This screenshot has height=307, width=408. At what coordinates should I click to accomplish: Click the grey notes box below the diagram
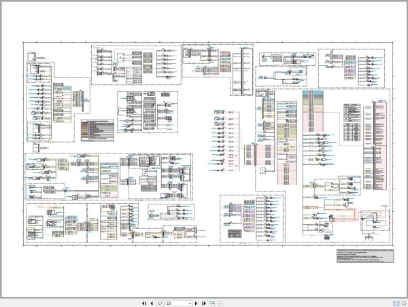[x=365, y=256]
